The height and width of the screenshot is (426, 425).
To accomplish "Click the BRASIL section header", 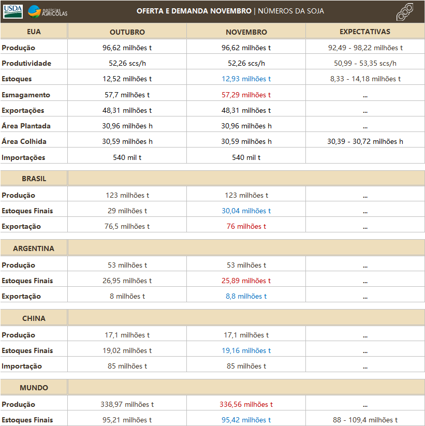I will click(34, 179).
